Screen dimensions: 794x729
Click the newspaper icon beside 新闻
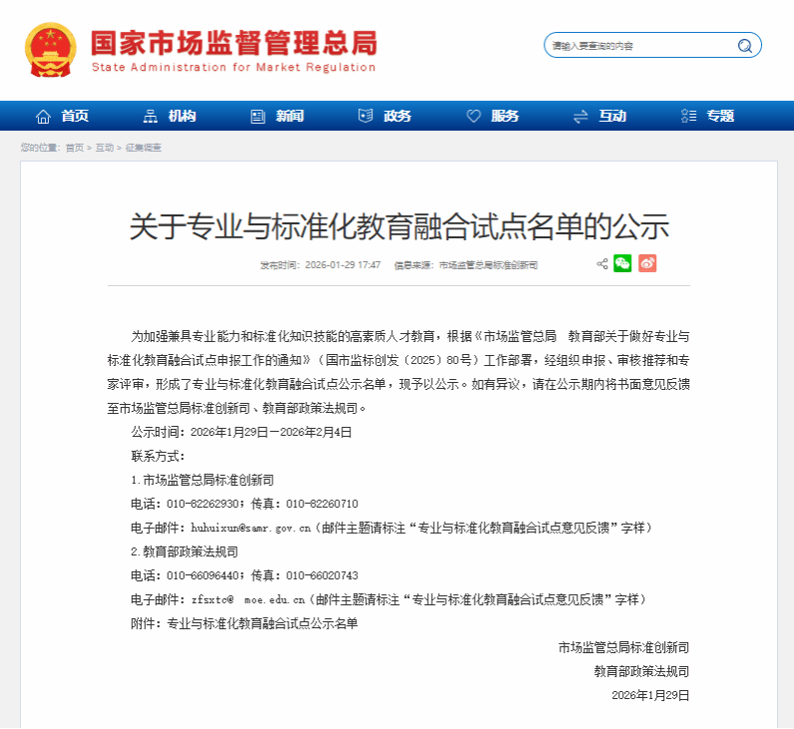[x=257, y=117]
